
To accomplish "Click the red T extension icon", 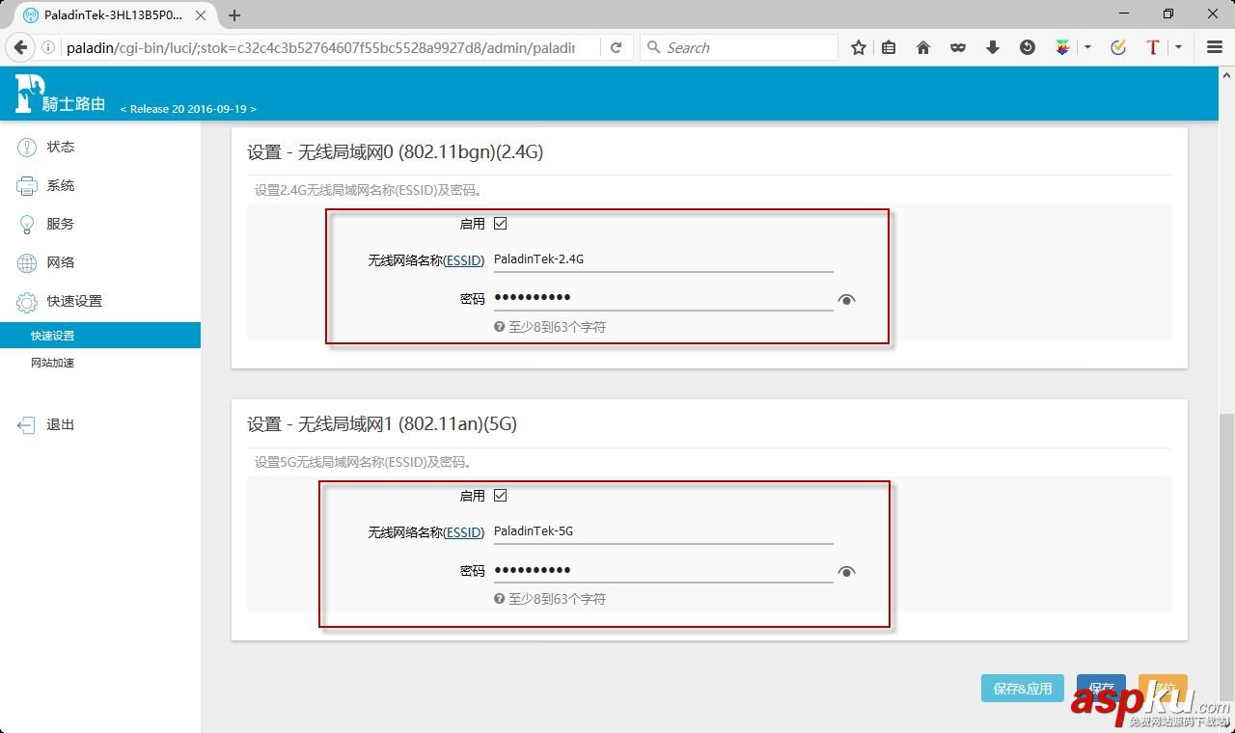I will (1152, 47).
